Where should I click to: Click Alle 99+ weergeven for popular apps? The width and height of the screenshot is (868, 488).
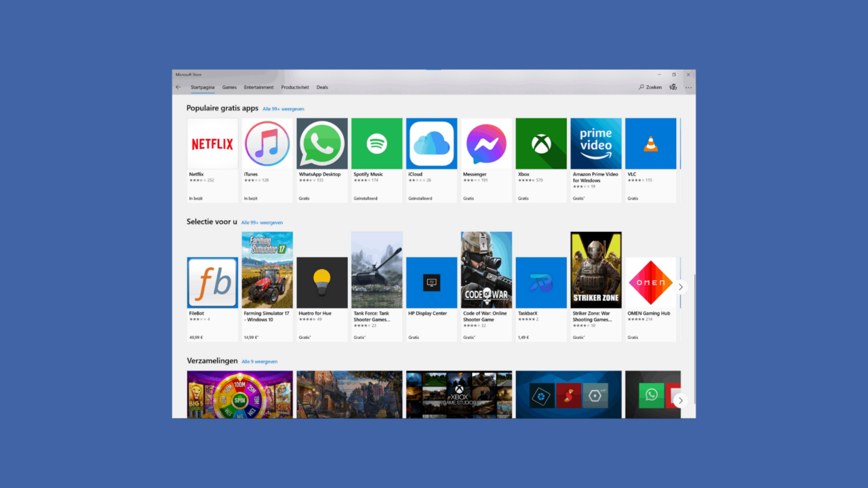283,108
